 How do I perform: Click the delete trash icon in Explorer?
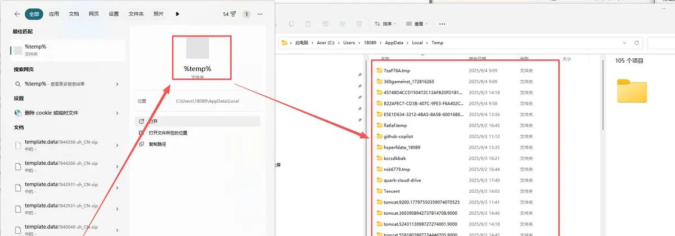359,24
